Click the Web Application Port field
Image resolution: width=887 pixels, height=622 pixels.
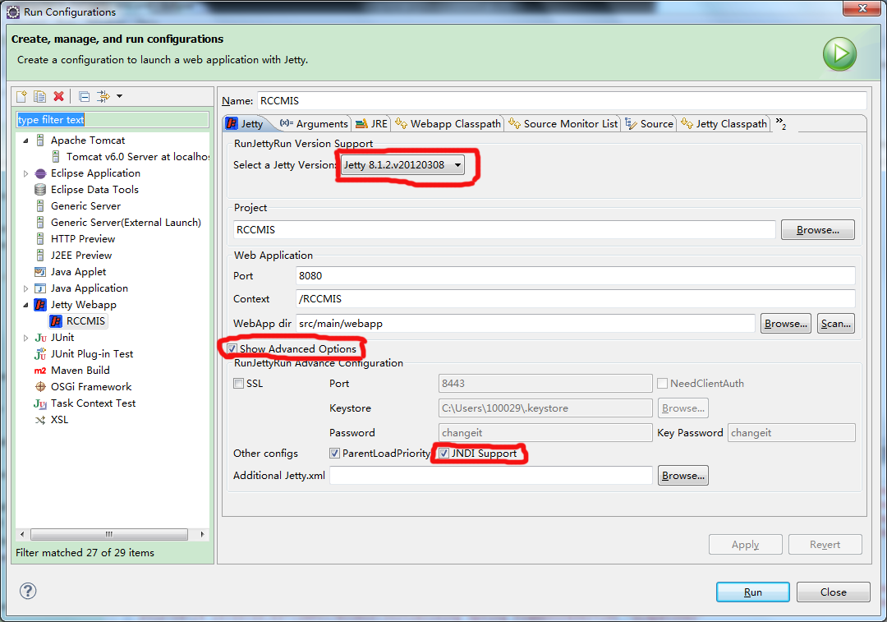(x=575, y=275)
